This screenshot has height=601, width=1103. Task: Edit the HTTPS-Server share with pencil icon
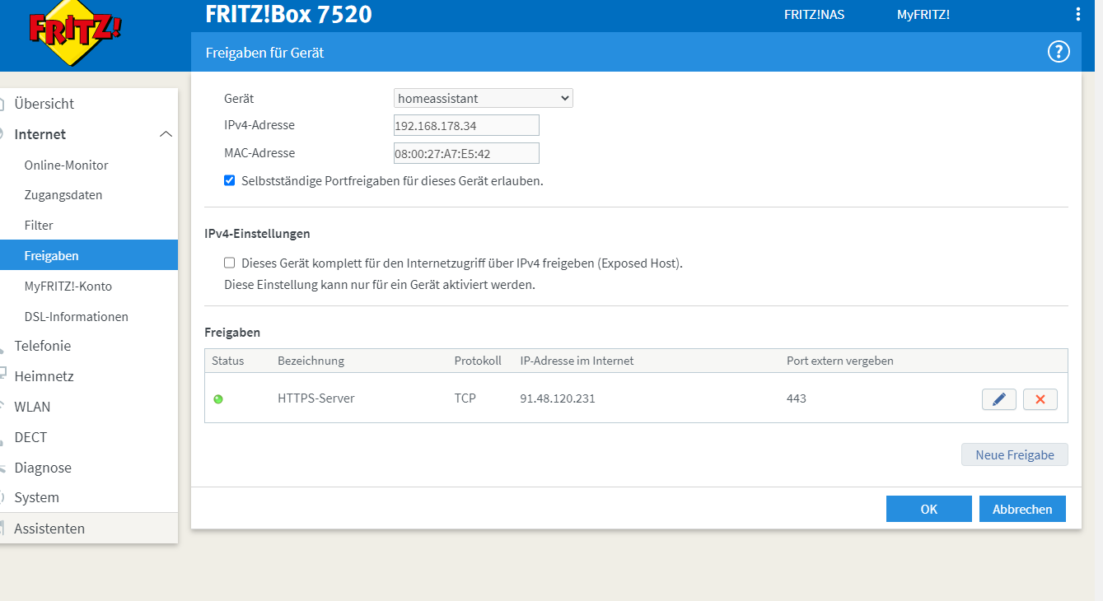click(999, 399)
